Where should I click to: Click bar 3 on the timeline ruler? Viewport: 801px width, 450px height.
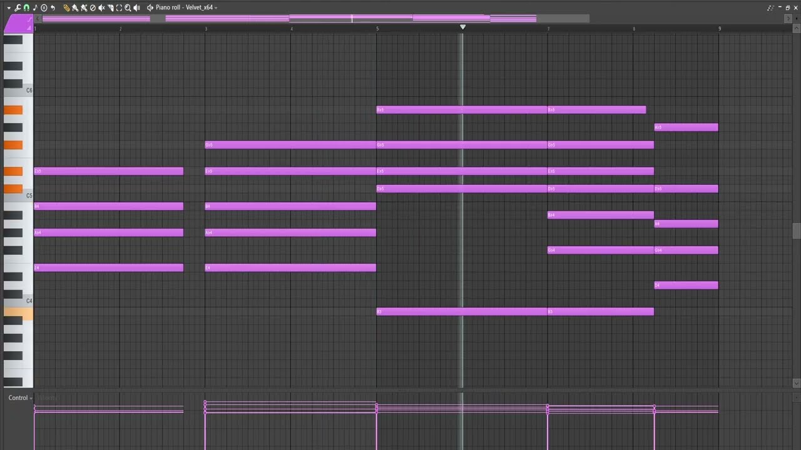pos(206,29)
